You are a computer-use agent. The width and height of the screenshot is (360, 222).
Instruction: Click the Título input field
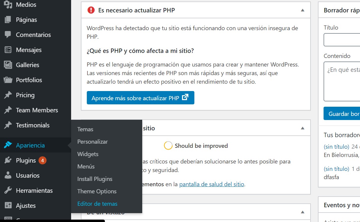point(342,40)
